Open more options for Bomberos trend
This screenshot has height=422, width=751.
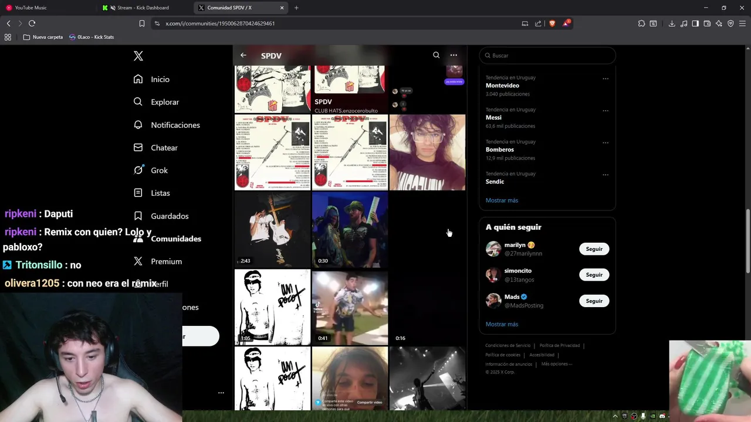click(x=605, y=142)
